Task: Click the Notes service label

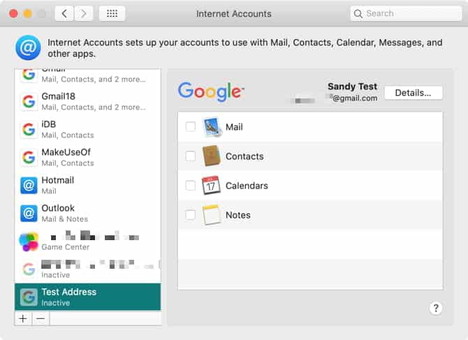Action: click(238, 215)
